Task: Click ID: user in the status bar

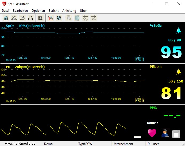Action: [x=153, y=144]
